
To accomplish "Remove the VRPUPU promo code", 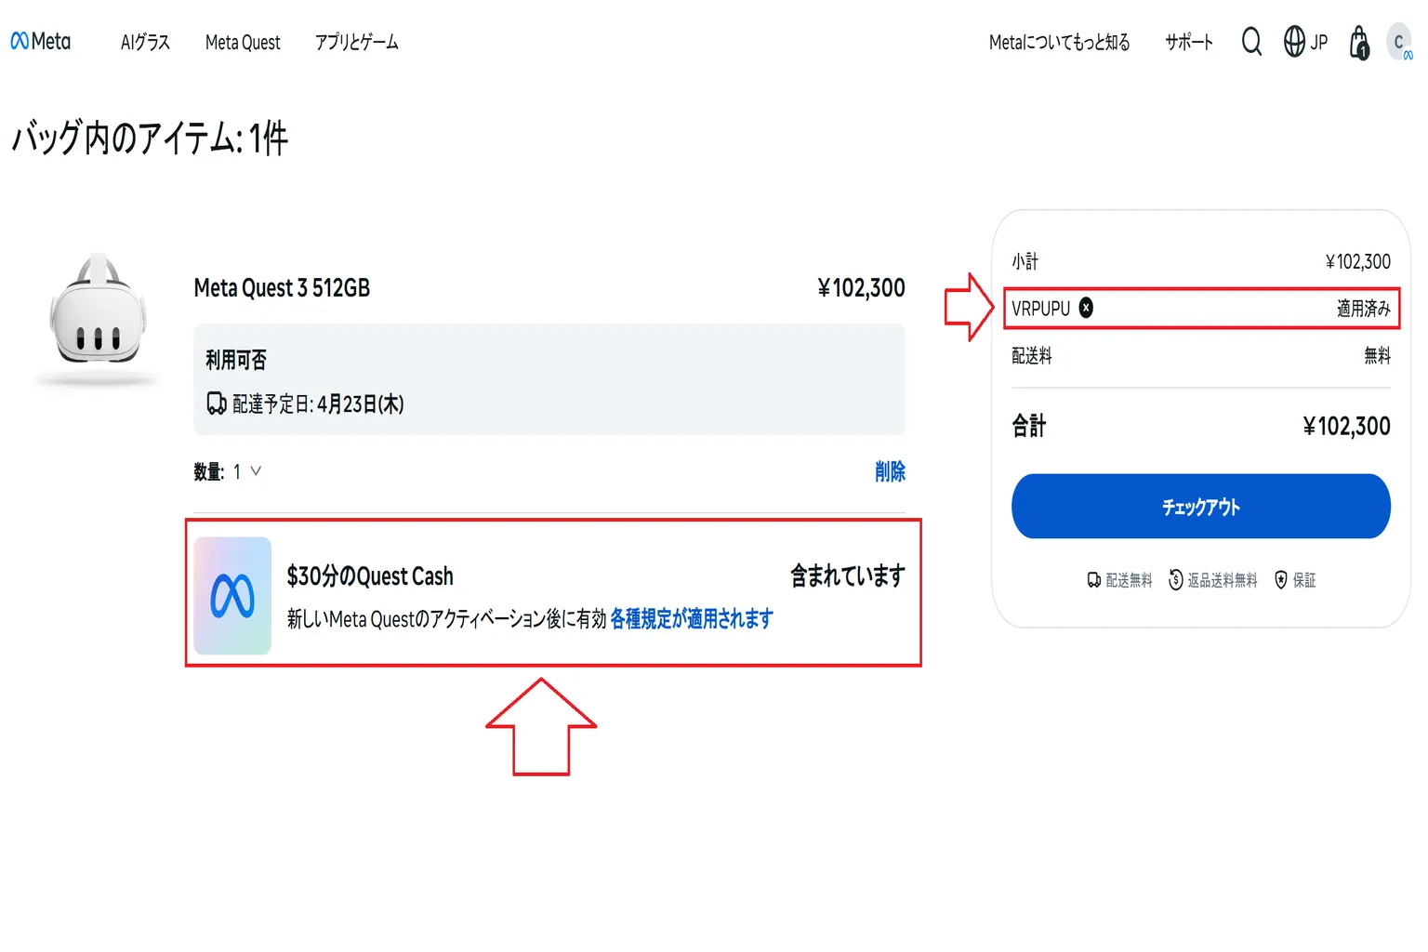I will point(1086,308).
